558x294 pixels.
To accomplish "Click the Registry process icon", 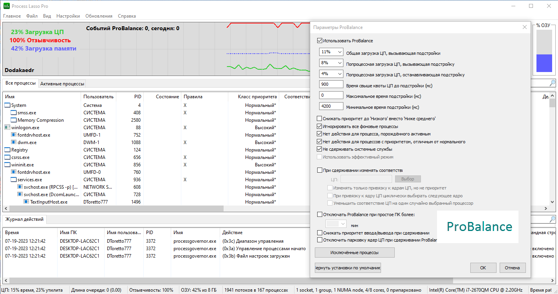I will coord(7,150).
